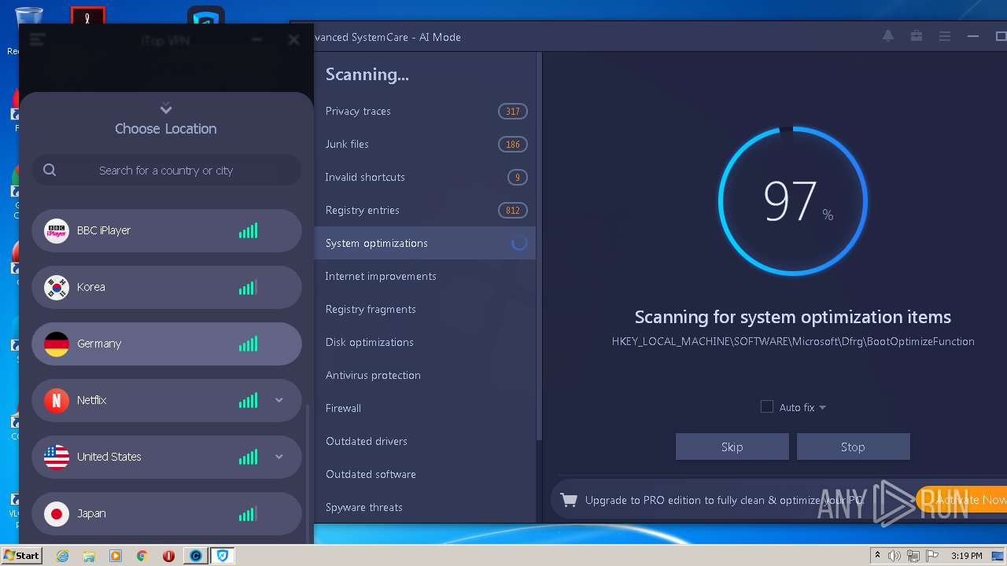This screenshot has width=1007, height=566.
Task: Show hidden system tray icons
Action: [x=877, y=556]
